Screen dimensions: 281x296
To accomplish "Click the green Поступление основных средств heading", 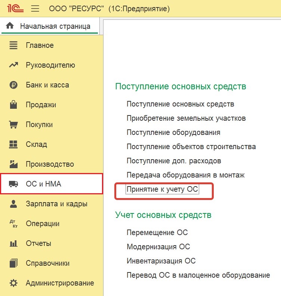I will coord(180,86).
